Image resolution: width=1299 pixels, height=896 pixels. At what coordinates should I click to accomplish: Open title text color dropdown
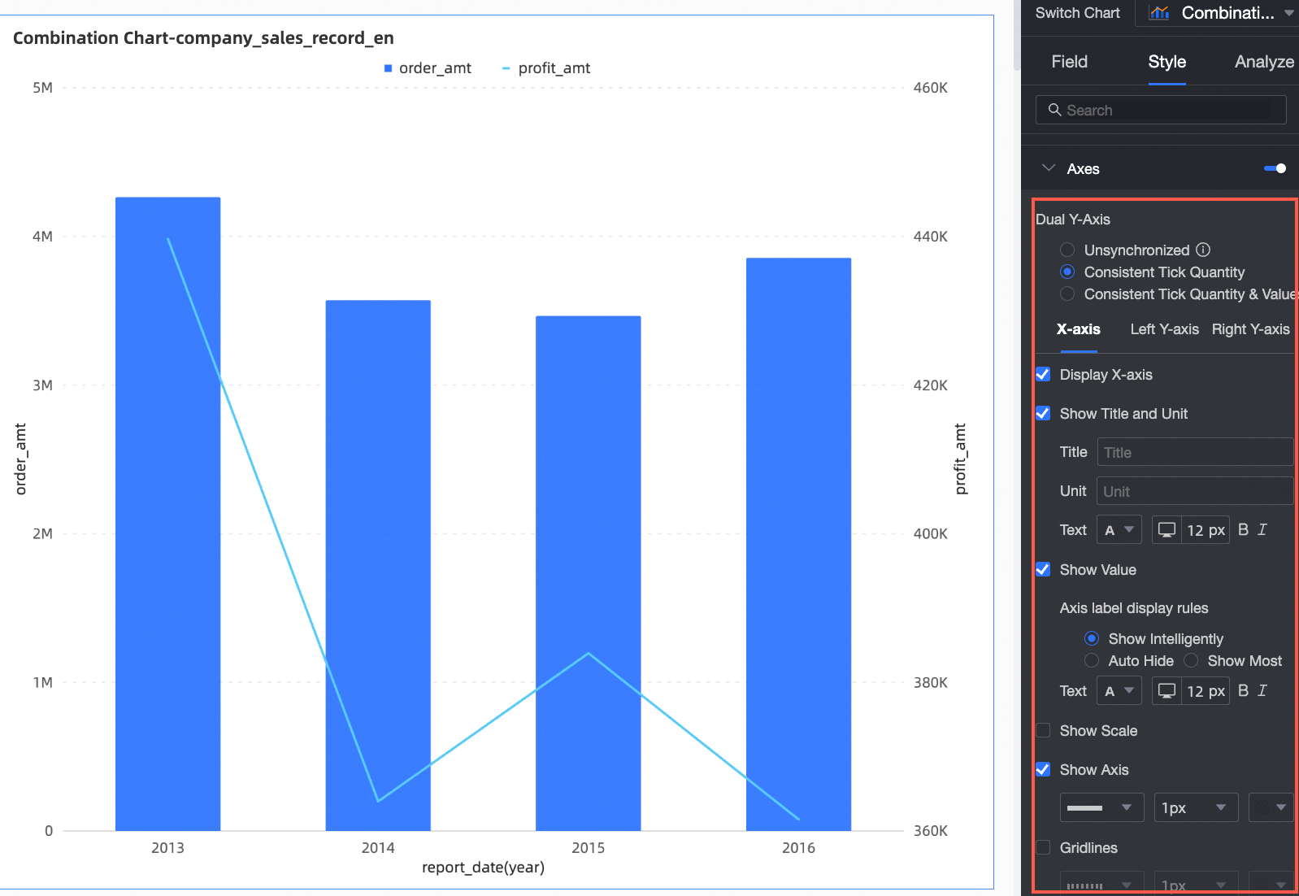(x=1119, y=530)
